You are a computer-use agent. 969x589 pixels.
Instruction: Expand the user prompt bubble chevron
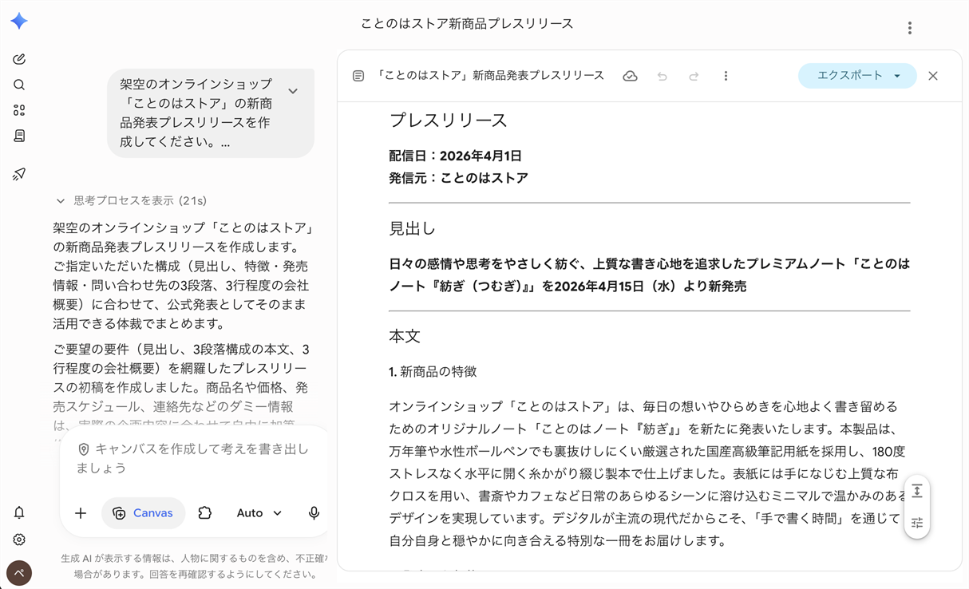tap(293, 91)
